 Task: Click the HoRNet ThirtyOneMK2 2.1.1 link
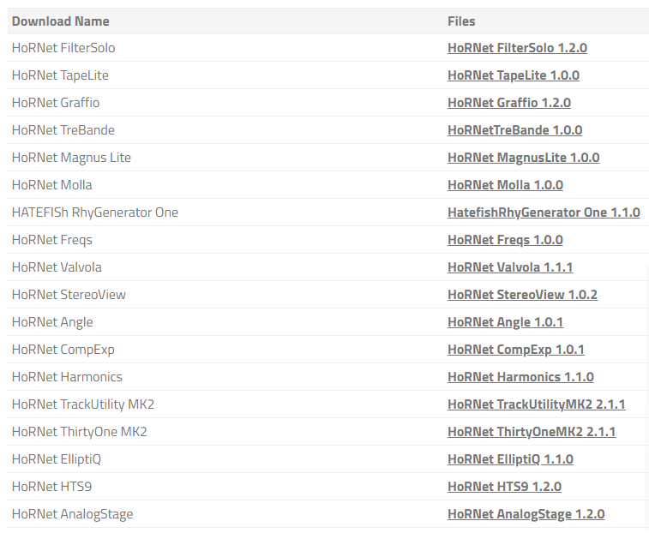(x=532, y=432)
